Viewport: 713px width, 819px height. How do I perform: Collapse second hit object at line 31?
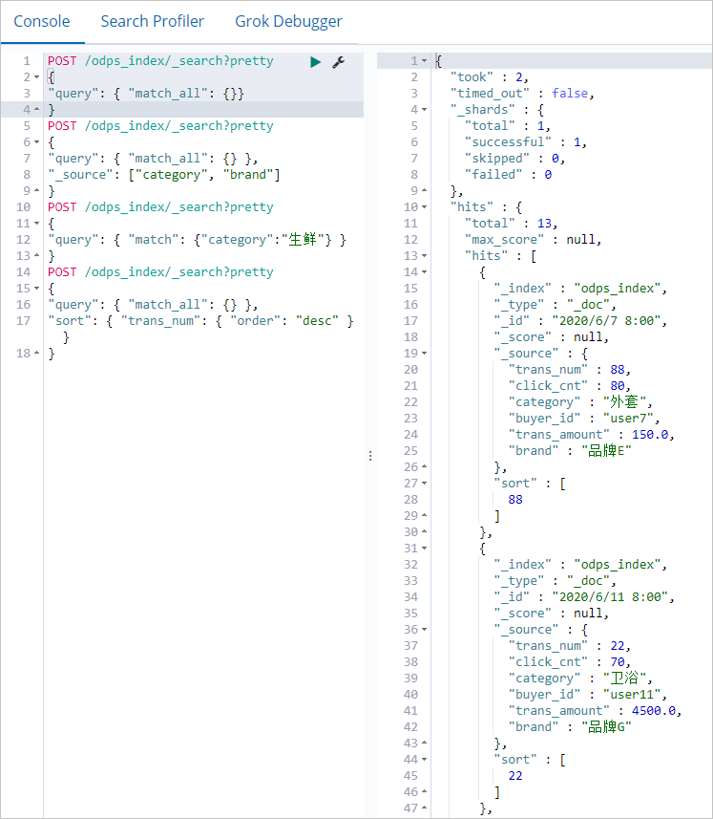[424, 549]
